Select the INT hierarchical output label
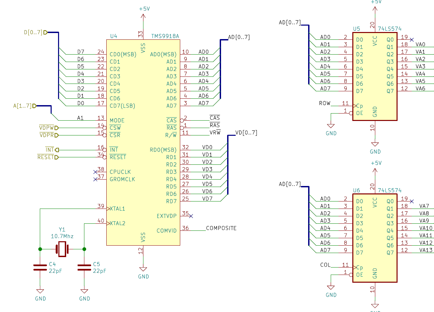Image resolution: width=434 pixels, height=312 pixels. pyautogui.click(x=52, y=150)
